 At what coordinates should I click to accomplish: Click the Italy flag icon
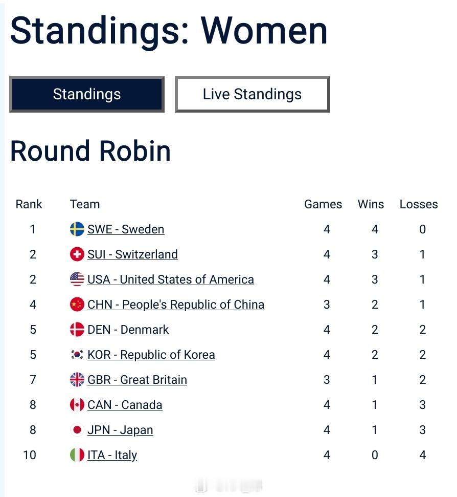77,455
